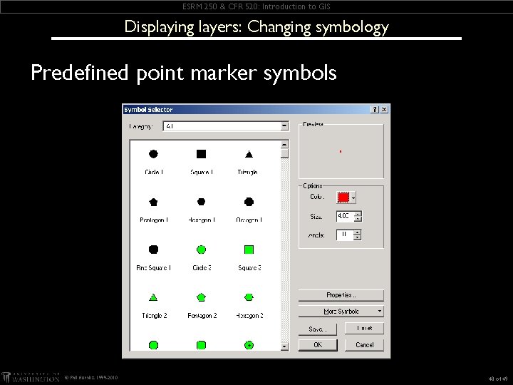Pick the green Hexagon 2 symbol
Viewport: 513px width, 385px height.
point(249,297)
